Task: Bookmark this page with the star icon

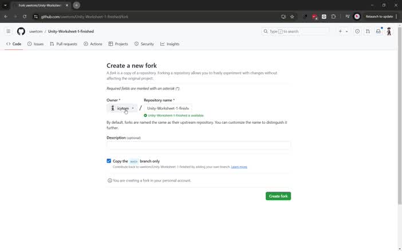Action: click(292, 17)
